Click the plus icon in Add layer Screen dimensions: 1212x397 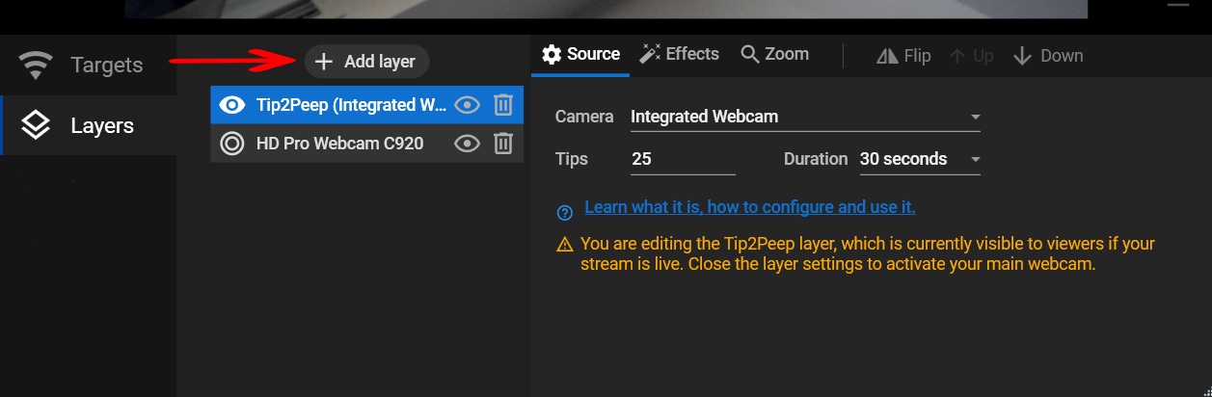tap(324, 62)
